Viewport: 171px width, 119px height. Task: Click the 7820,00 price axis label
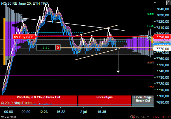tap(163, 22)
